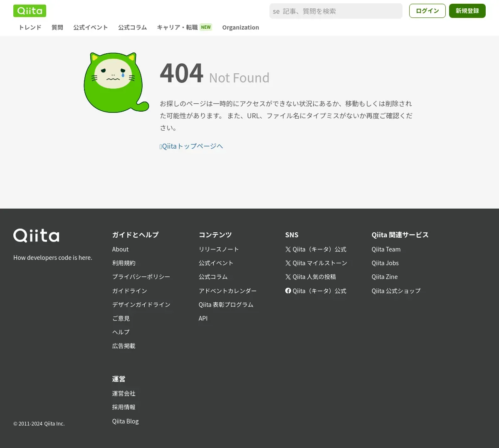
Task: Open the Facebook Qiita(キータ)公式 link
Action: [316, 291]
